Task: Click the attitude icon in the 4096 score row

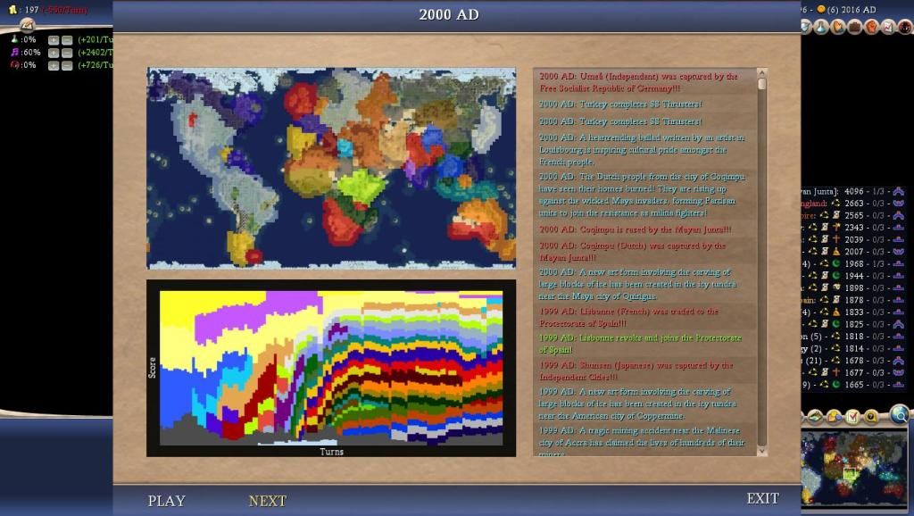Action: click(898, 191)
